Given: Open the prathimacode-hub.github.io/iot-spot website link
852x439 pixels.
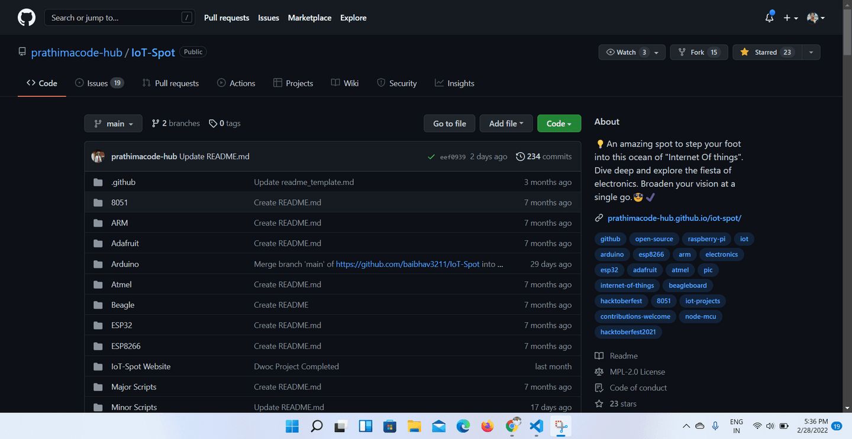Looking at the screenshot, I should click(x=674, y=218).
